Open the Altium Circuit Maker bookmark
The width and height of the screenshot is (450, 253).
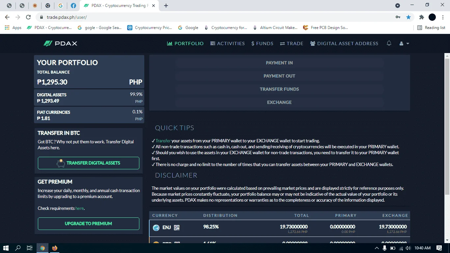(275, 28)
